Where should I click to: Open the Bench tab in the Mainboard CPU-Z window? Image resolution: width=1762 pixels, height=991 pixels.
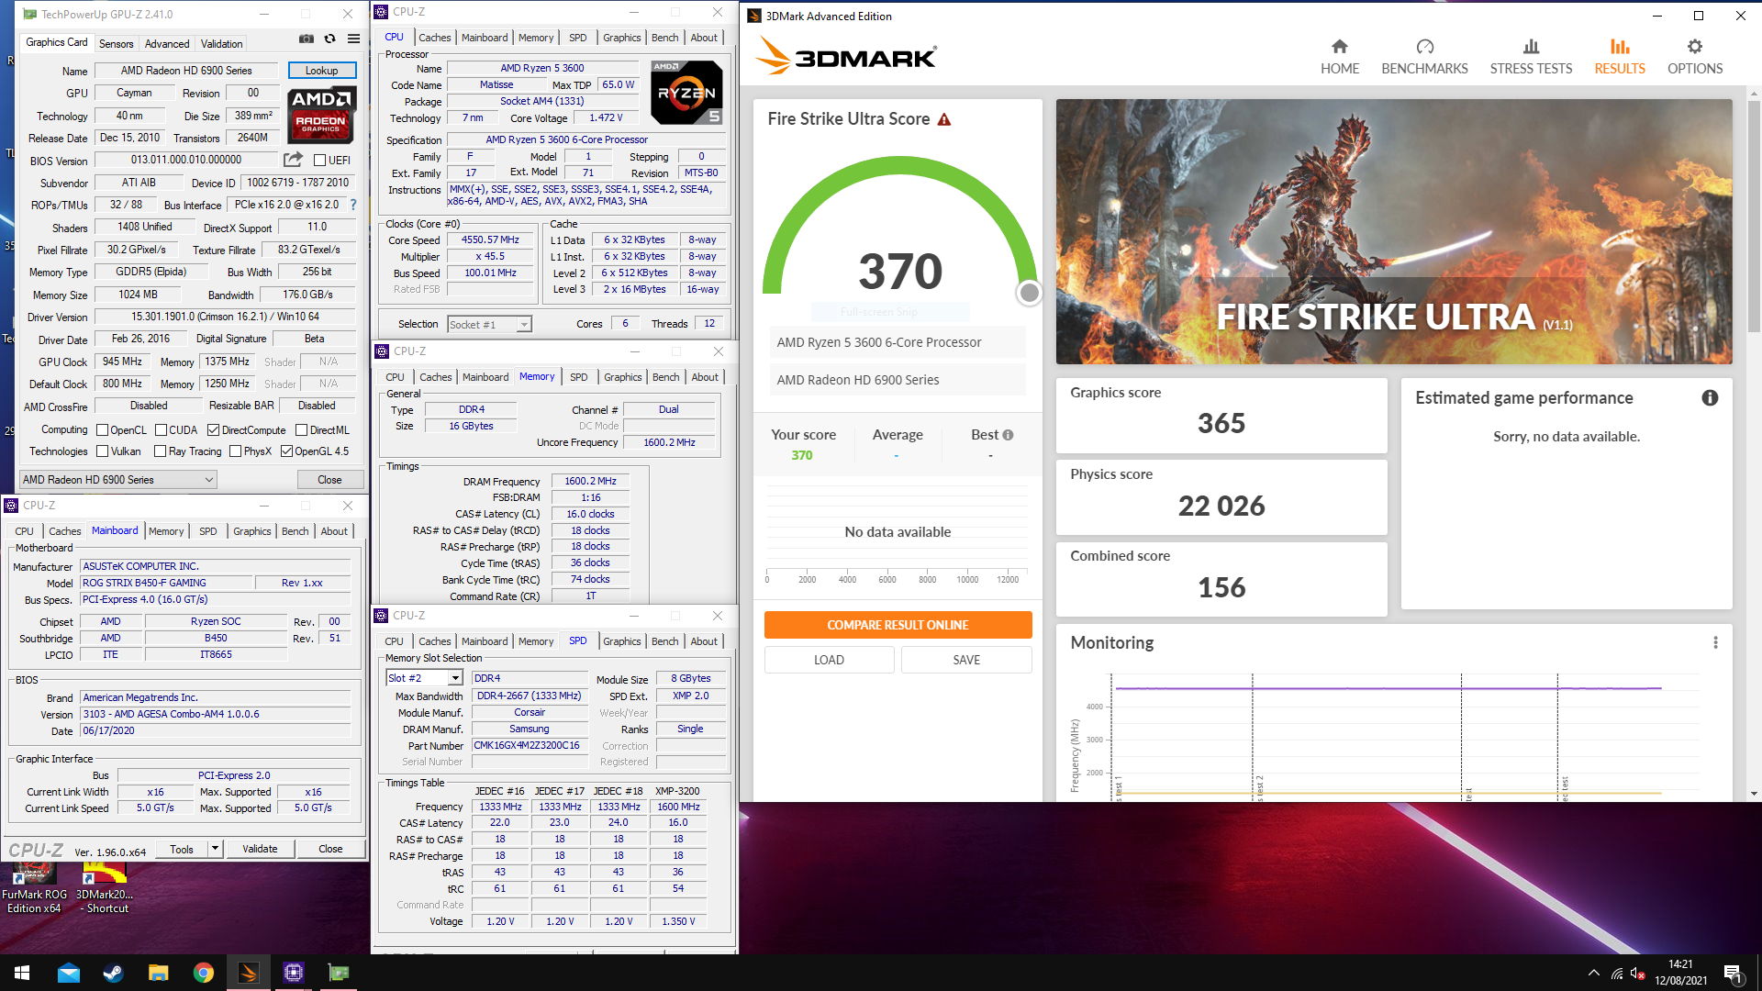click(295, 531)
